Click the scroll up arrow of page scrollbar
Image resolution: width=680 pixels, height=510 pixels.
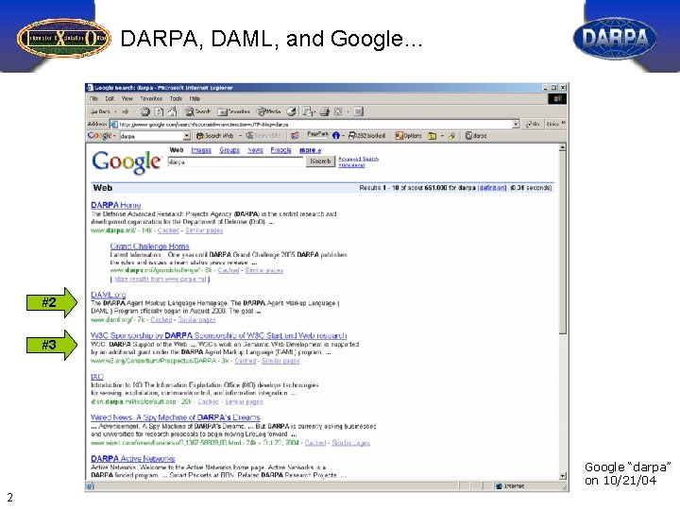pyautogui.click(x=563, y=147)
